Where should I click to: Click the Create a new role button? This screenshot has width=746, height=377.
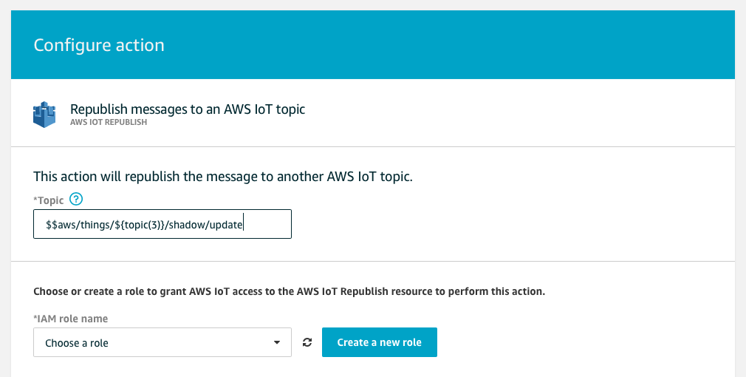(x=379, y=342)
